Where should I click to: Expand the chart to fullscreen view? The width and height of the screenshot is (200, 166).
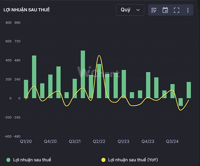point(176,10)
